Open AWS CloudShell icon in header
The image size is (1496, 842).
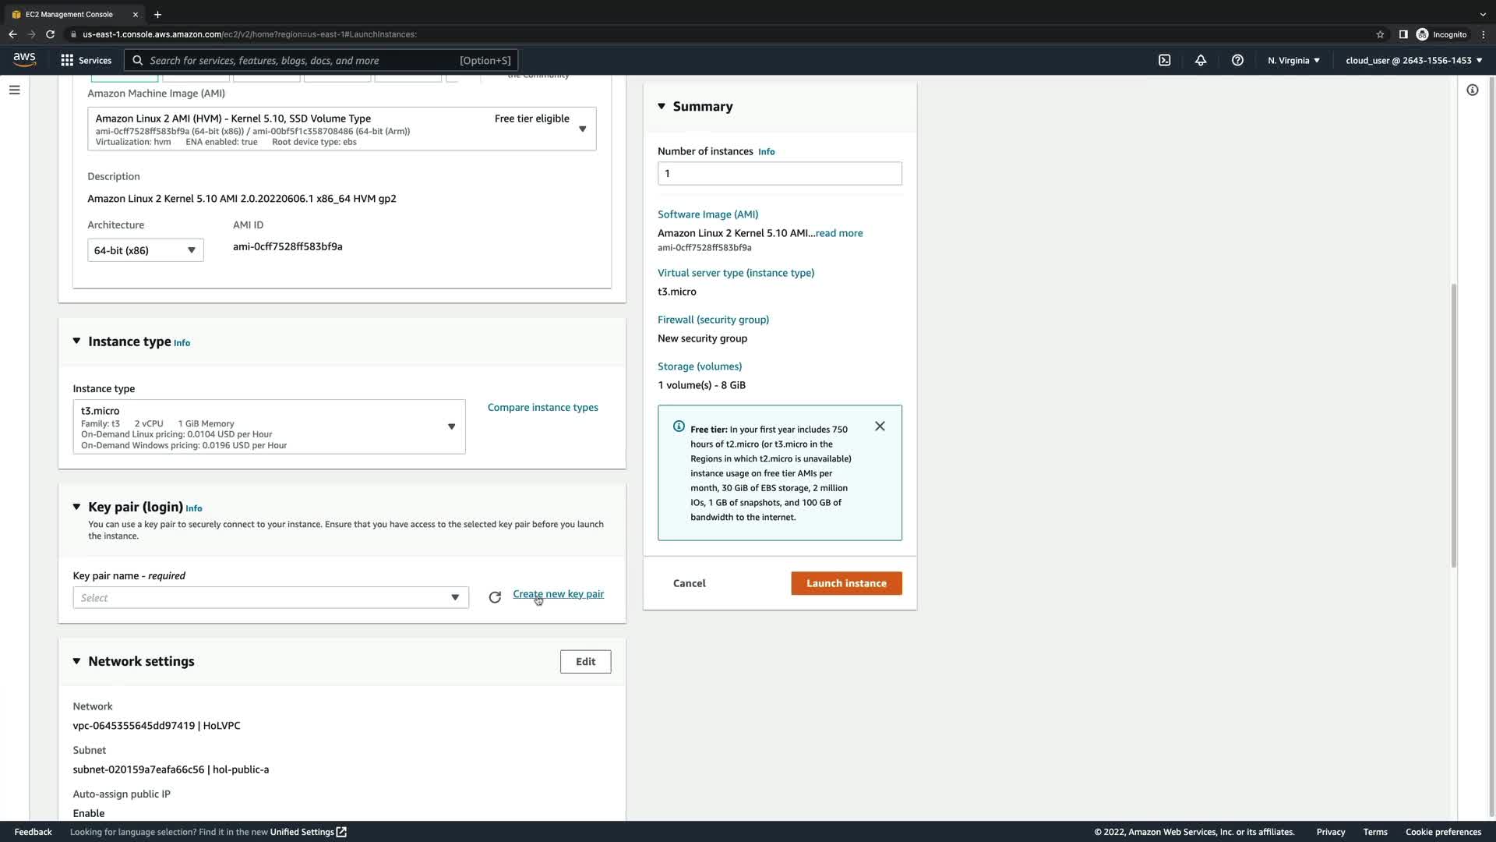(1164, 60)
